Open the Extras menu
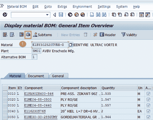The width and height of the screenshot is (153, 120). pyautogui.click(x=62, y=7)
